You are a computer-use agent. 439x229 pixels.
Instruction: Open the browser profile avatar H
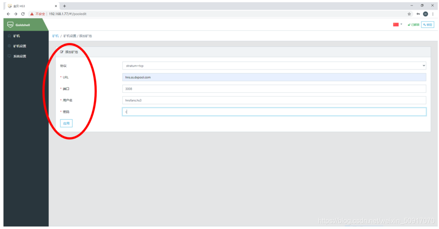pos(425,14)
